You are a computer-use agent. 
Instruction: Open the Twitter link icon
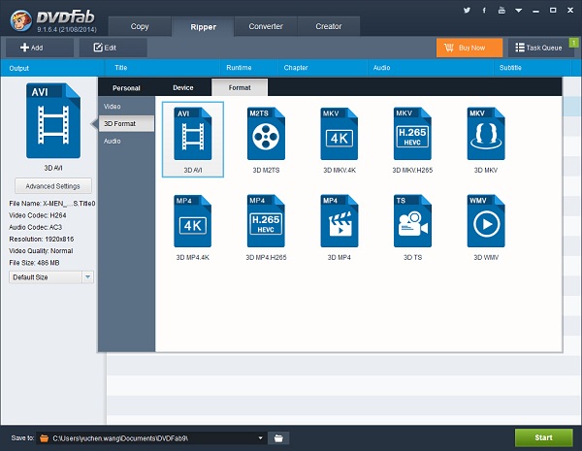pos(467,11)
